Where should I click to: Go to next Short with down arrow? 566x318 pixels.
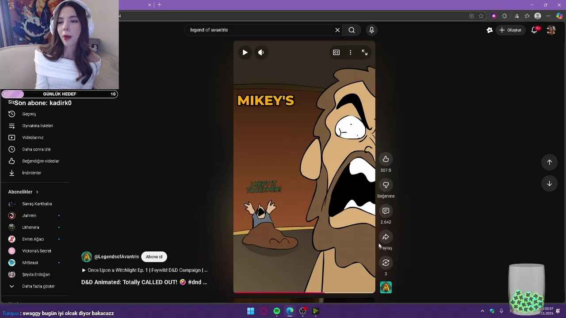point(549,184)
